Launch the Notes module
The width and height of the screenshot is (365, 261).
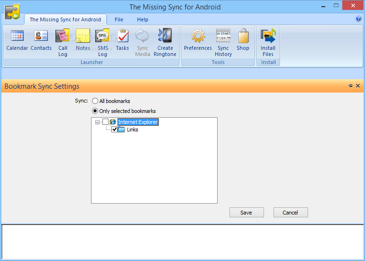tap(83, 40)
